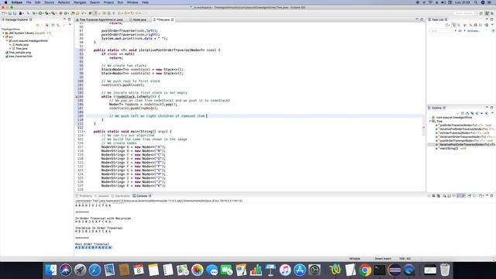Open App Store from the Dock

click(300, 270)
